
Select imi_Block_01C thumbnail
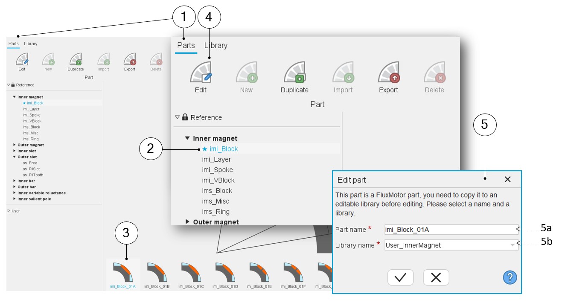click(191, 275)
